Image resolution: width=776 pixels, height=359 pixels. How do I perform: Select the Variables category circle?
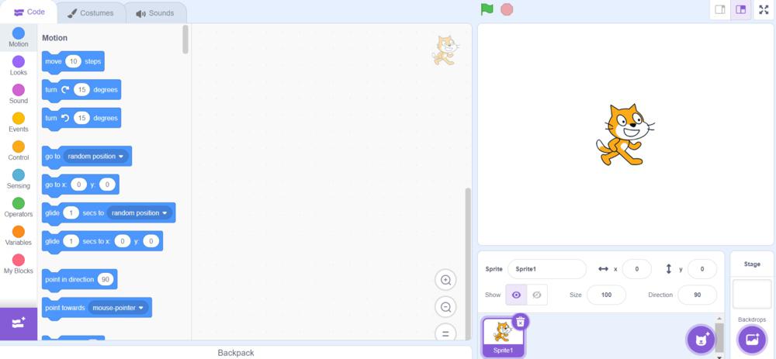click(19, 231)
